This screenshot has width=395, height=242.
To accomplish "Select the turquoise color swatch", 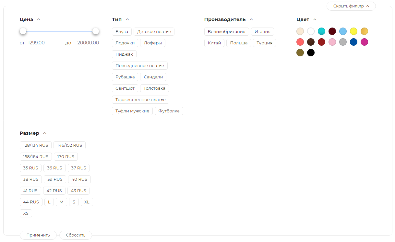I will pos(321,31).
